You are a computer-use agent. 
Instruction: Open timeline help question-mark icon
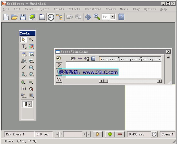[x=93, y=59]
